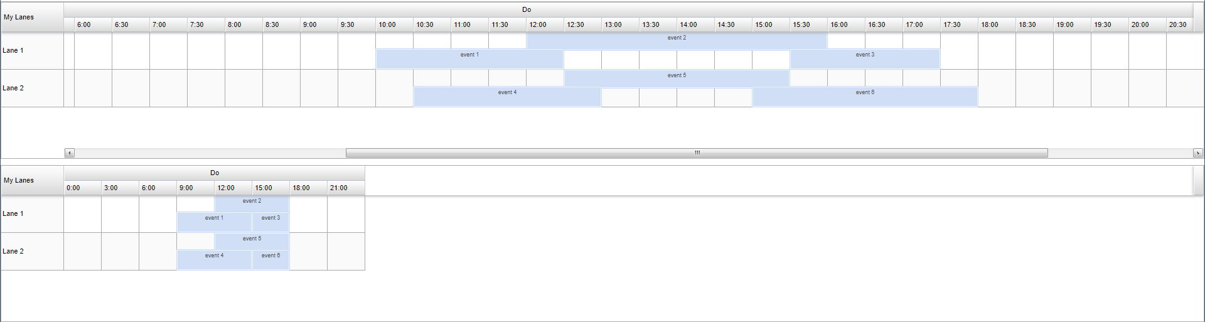Click event 5 in the bottom scheduler

coord(252,242)
